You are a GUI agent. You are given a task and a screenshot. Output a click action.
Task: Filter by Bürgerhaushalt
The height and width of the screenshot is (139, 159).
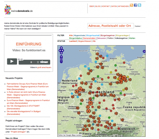pyautogui.click(x=93, y=35)
